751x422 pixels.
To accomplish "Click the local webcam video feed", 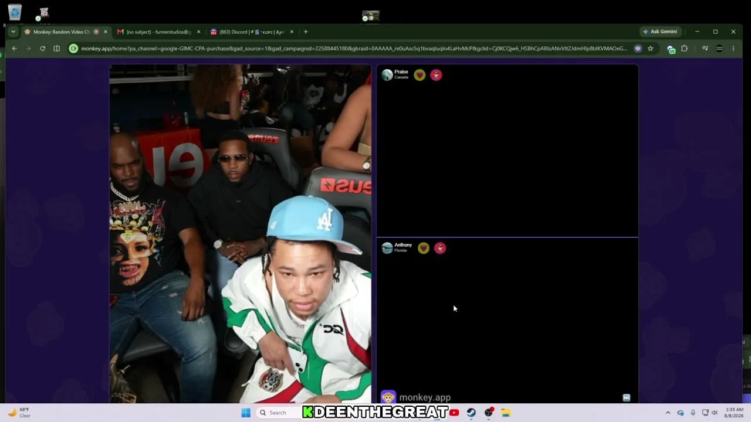I will (x=240, y=234).
